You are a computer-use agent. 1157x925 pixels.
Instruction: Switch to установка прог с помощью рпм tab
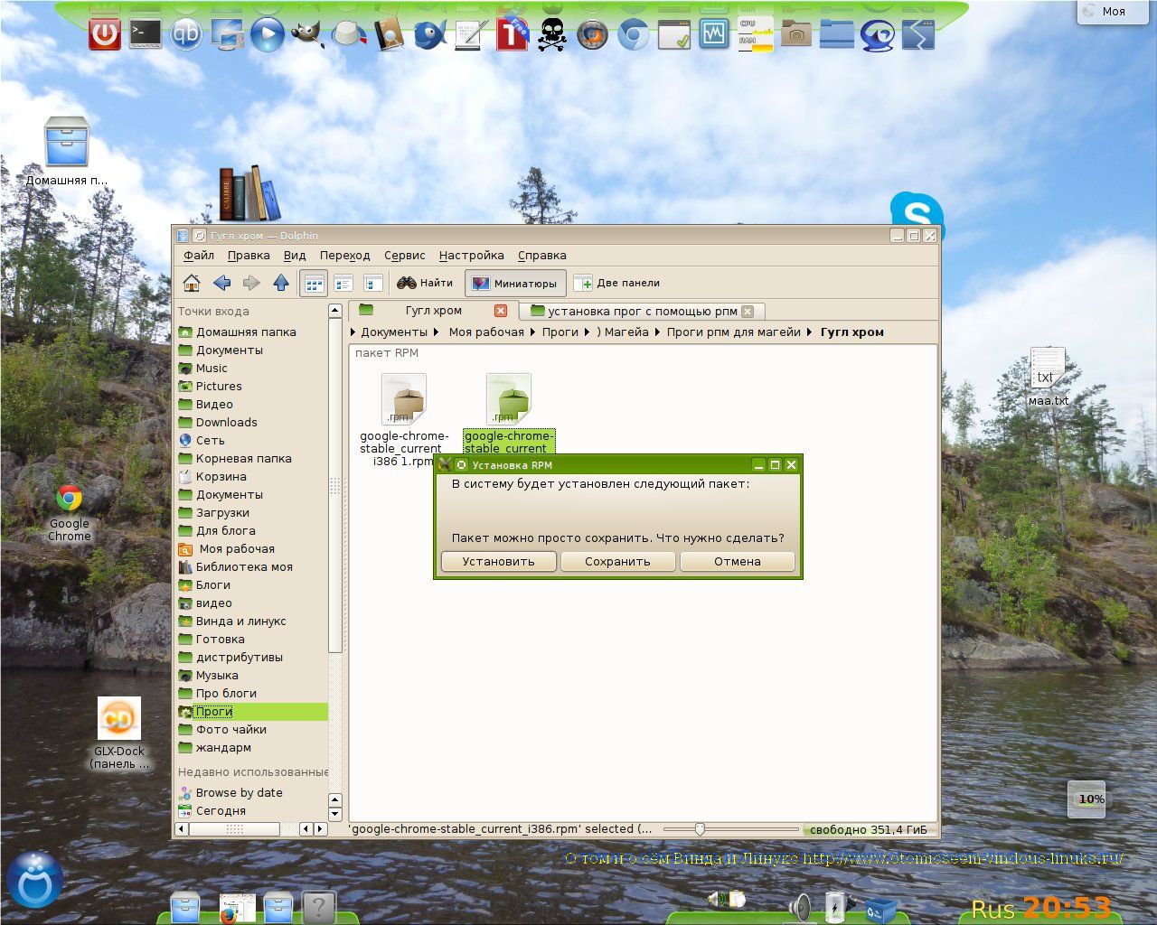pos(643,311)
